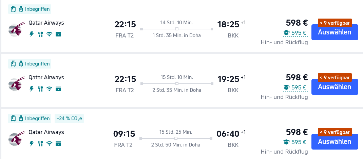Click the entertainment icon on the 18:25 arrival flight
Viewport: 363px width, 159px height.
[x=58, y=34]
